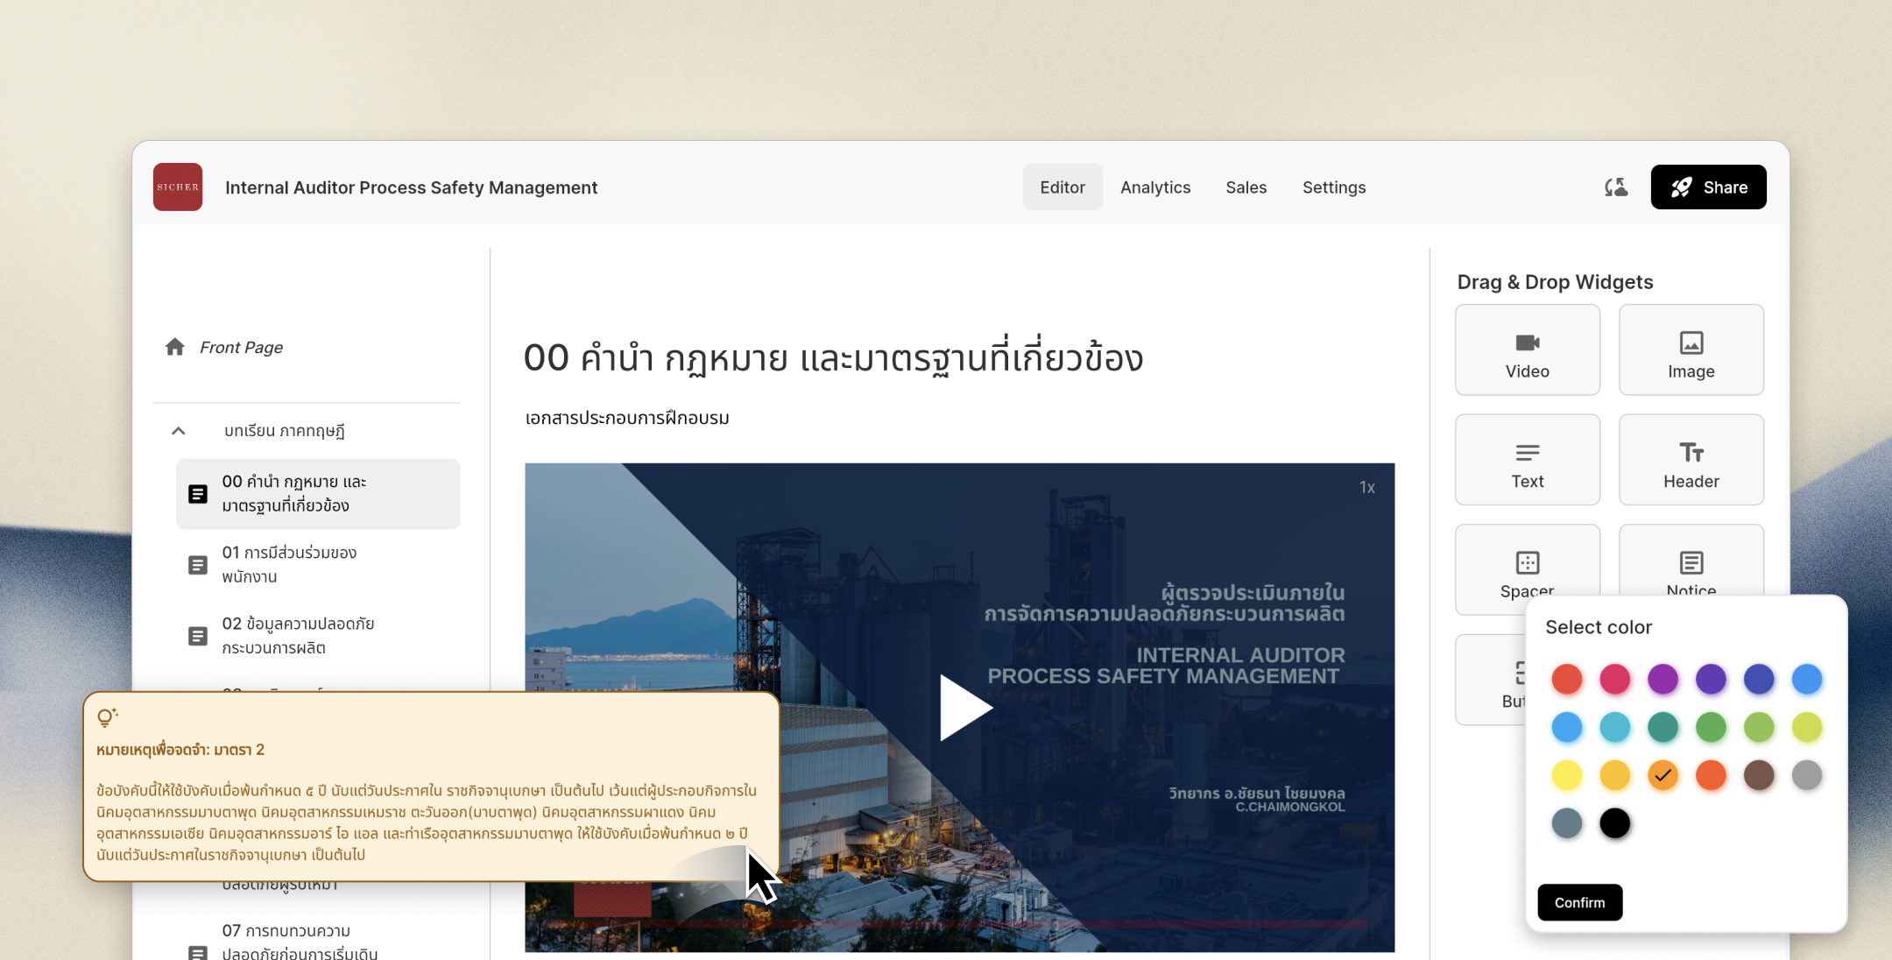Pick the Header widget
This screenshot has height=960, width=1892.
(x=1691, y=460)
